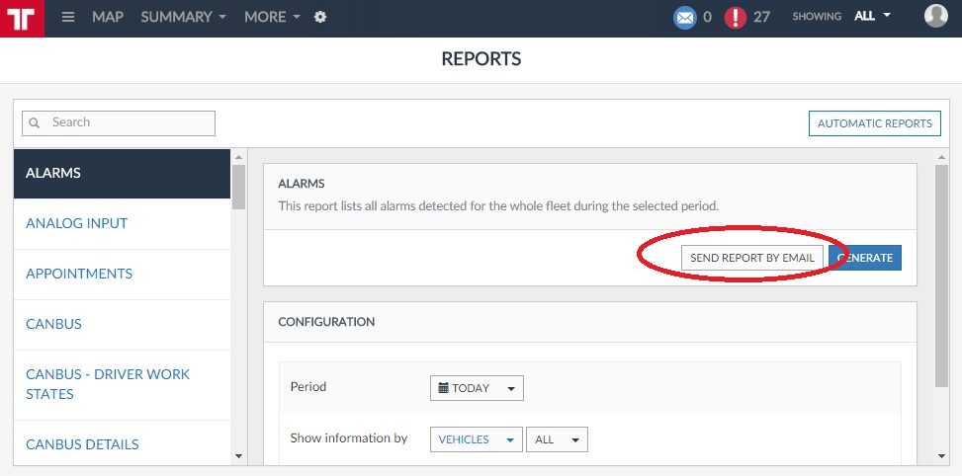The width and height of the screenshot is (962, 476).
Task: Select the Canbus Details report
Action: point(82,444)
